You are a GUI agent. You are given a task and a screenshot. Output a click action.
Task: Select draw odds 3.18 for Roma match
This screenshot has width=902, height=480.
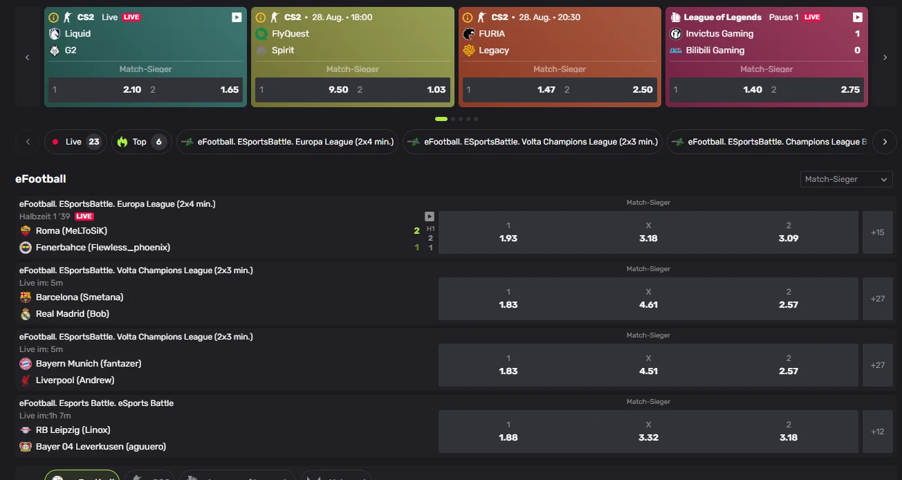tap(648, 232)
